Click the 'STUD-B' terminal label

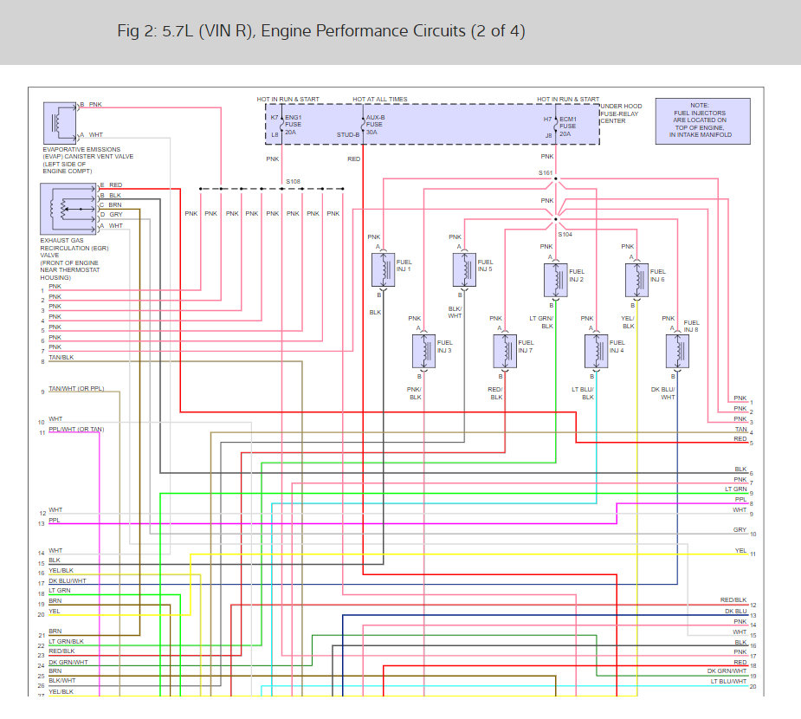348,135
